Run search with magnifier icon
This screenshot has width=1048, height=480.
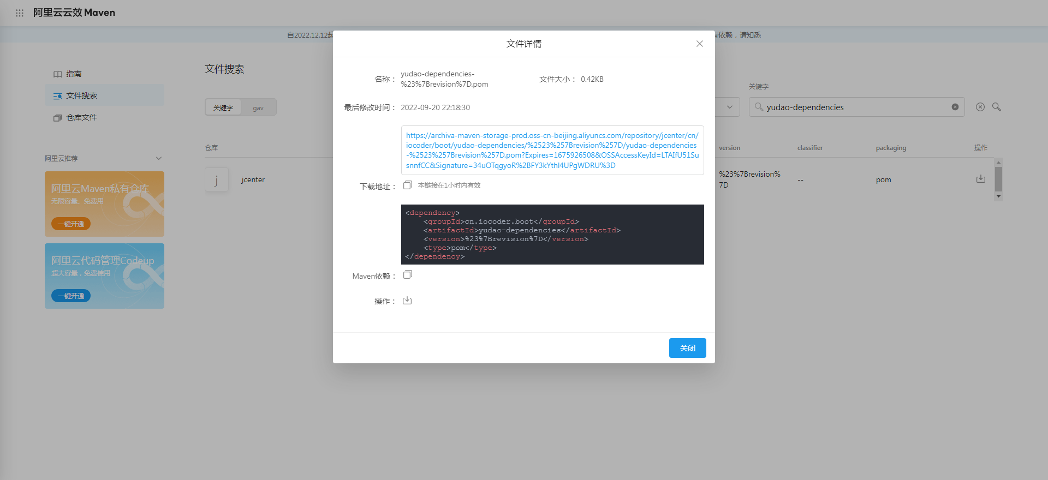pyautogui.click(x=997, y=107)
